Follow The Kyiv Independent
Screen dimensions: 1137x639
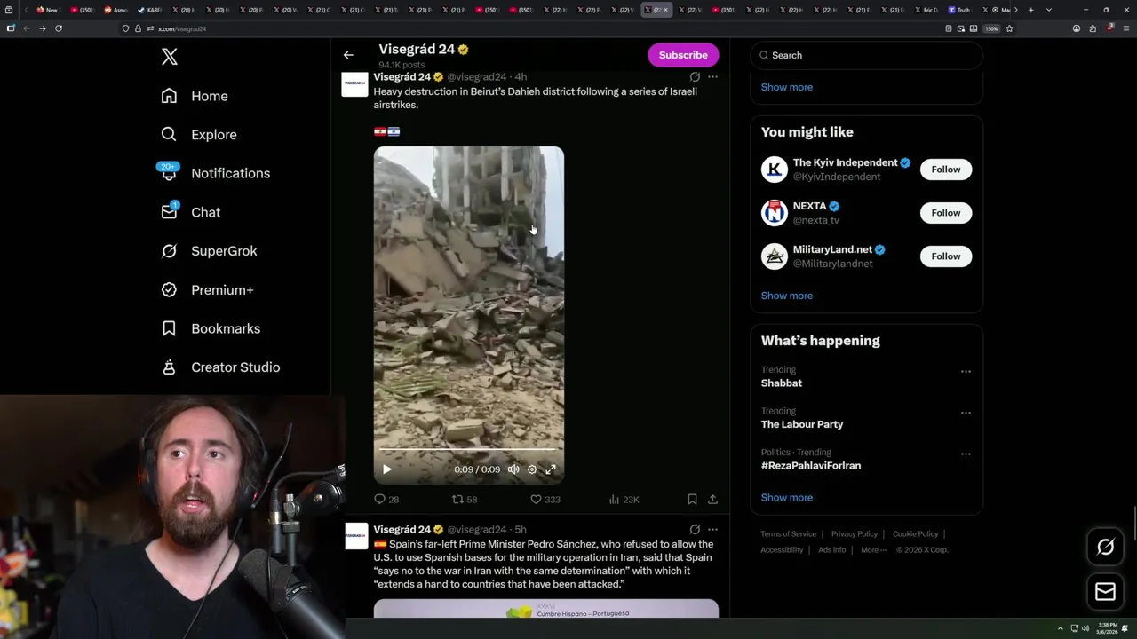[946, 170]
